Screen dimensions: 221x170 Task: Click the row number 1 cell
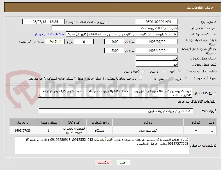tap(212, 130)
